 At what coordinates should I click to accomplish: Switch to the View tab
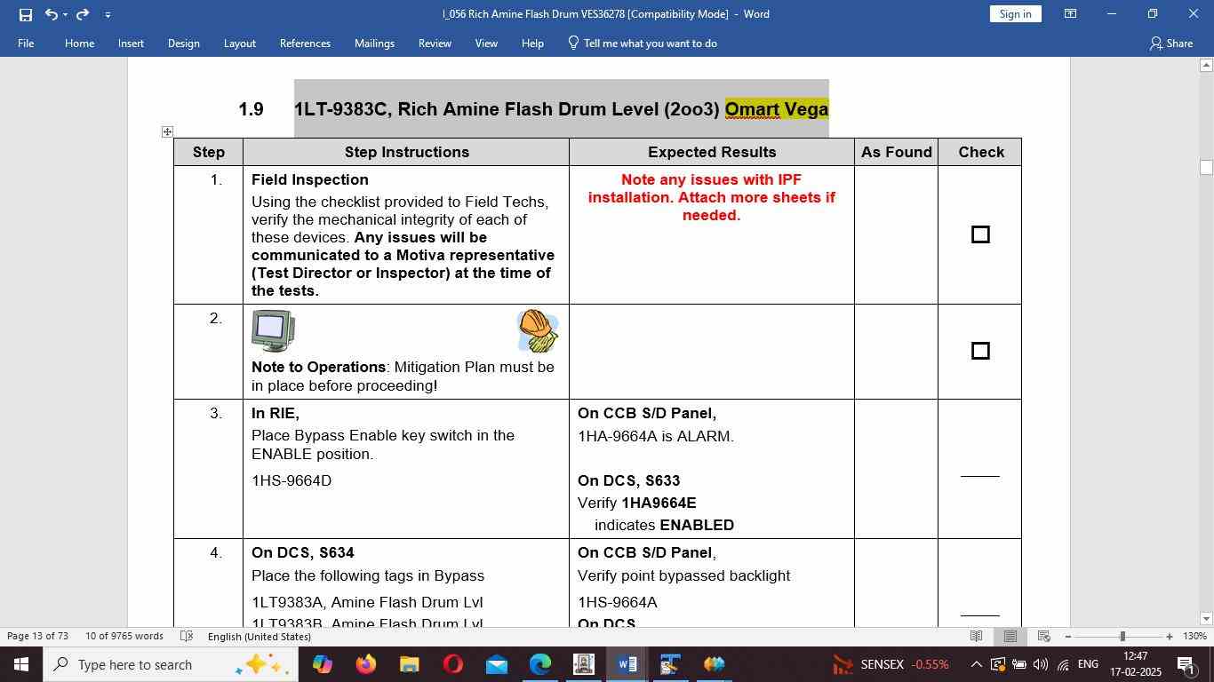click(x=486, y=43)
